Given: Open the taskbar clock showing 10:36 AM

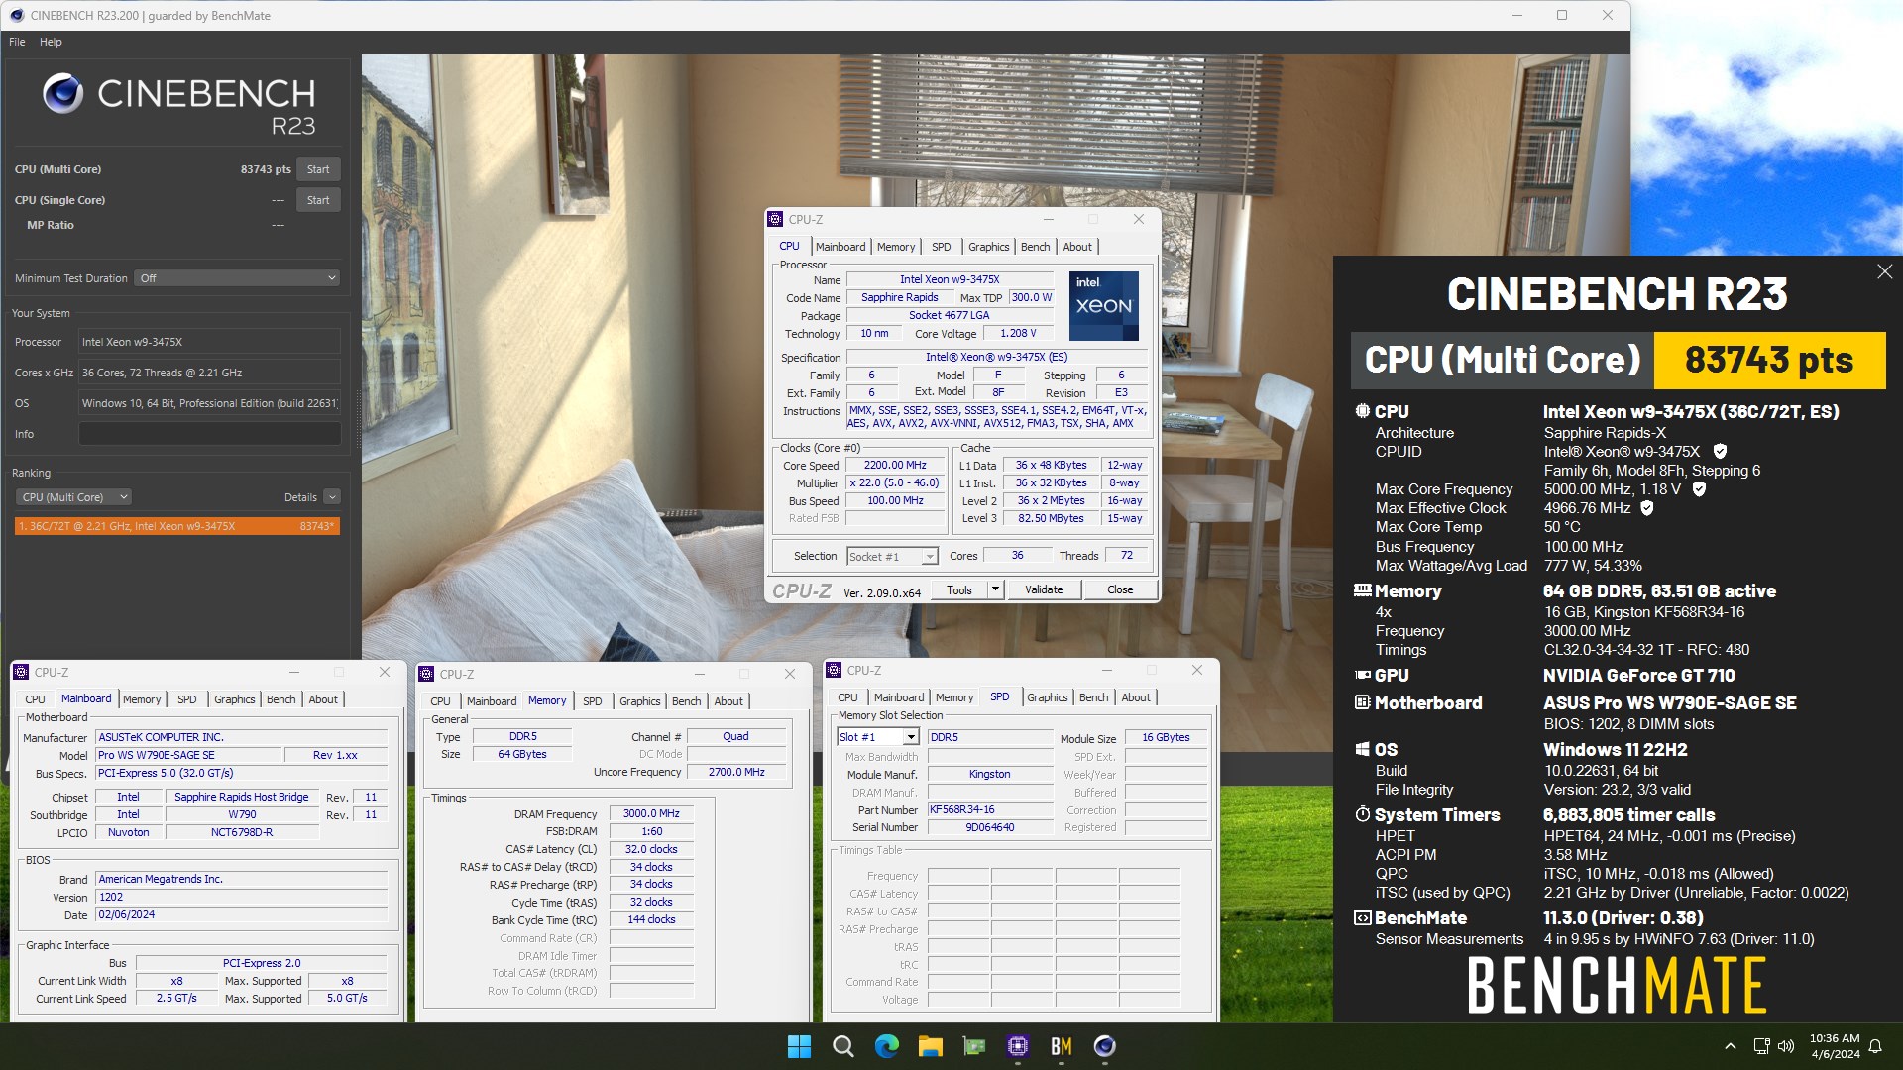Looking at the screenshot, I should 1835,1046.
